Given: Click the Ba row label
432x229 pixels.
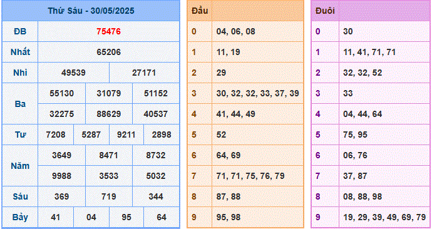Looking at the screenshot, I should coord(20,104).
